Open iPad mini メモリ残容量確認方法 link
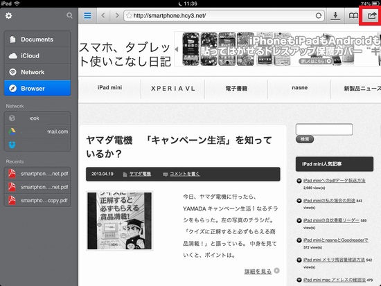The image size is (381, 286). click(334, 260)
